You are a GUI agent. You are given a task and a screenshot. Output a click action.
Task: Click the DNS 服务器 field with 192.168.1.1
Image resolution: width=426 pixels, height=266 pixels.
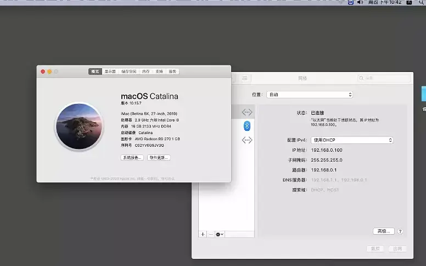click(x=339, y=180)
